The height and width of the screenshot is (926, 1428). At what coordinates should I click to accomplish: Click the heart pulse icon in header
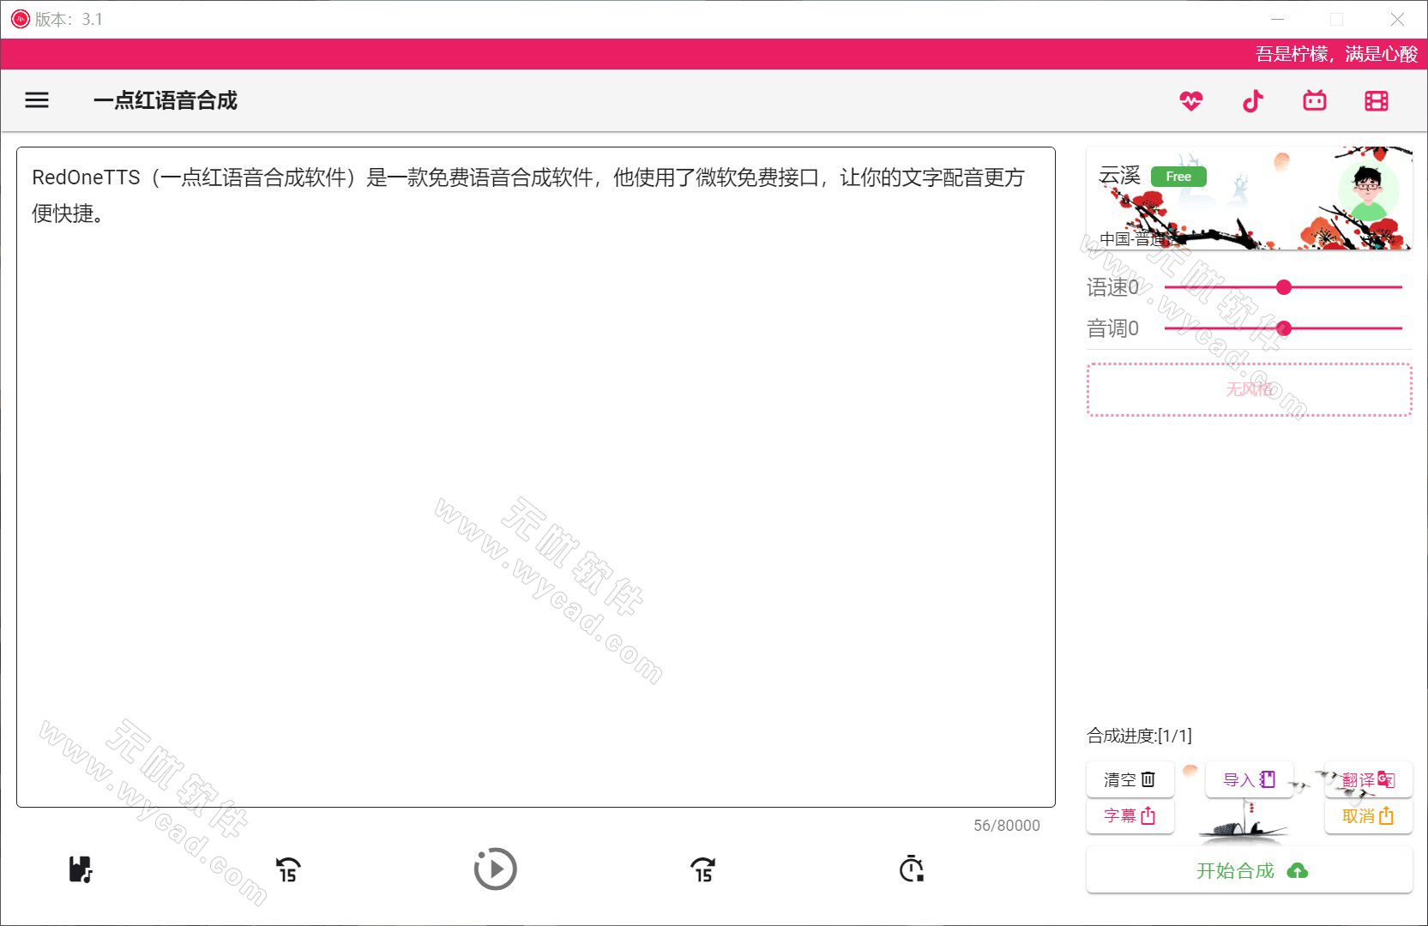(1190, 100)
